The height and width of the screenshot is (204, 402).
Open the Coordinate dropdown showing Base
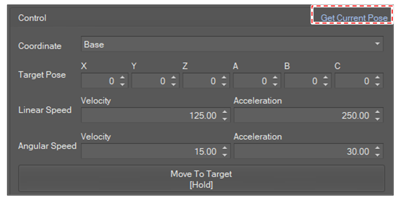(x=232, y=45)
